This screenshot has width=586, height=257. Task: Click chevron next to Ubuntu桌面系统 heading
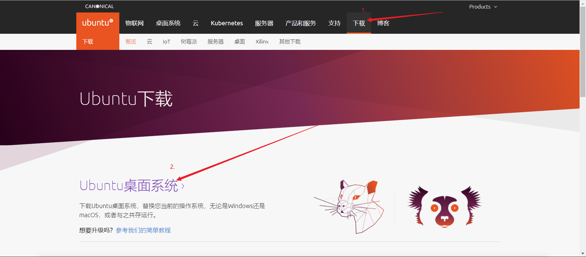tap(183, 186)
